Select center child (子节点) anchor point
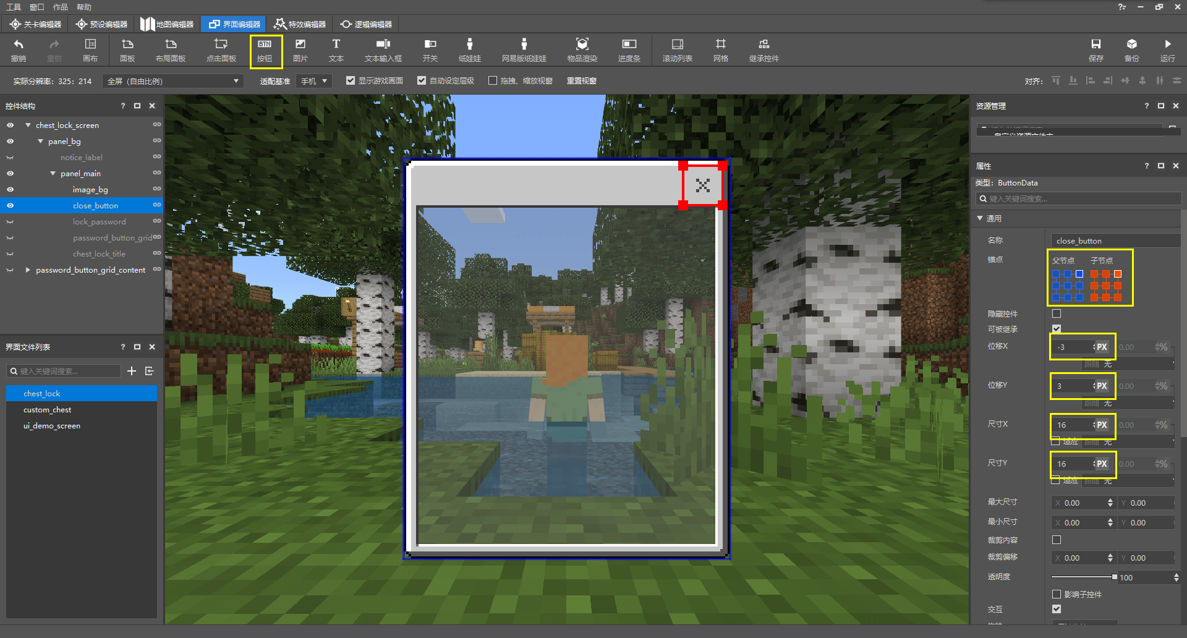The image size is (1187, 638). click(1106, 286)
